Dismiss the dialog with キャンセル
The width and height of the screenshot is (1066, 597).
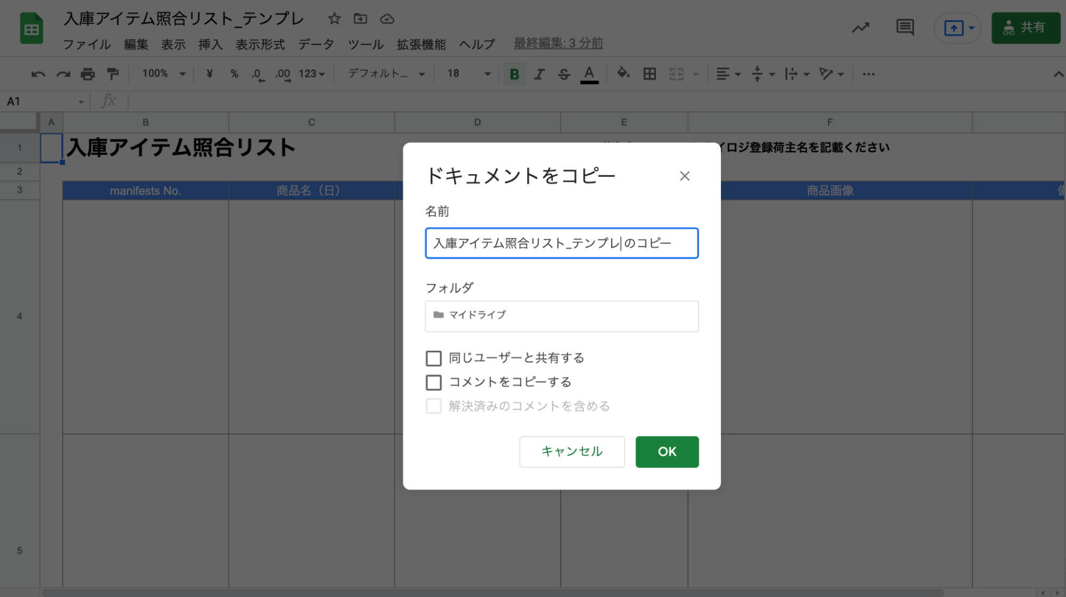pos(571,451)
